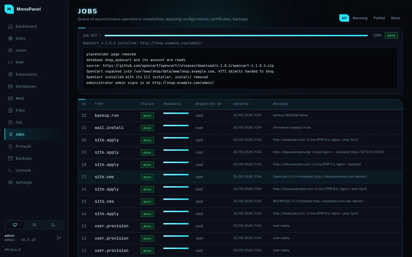Click version text v0.8.10
The width and height of the screenshot is (412, 257).
28,240
